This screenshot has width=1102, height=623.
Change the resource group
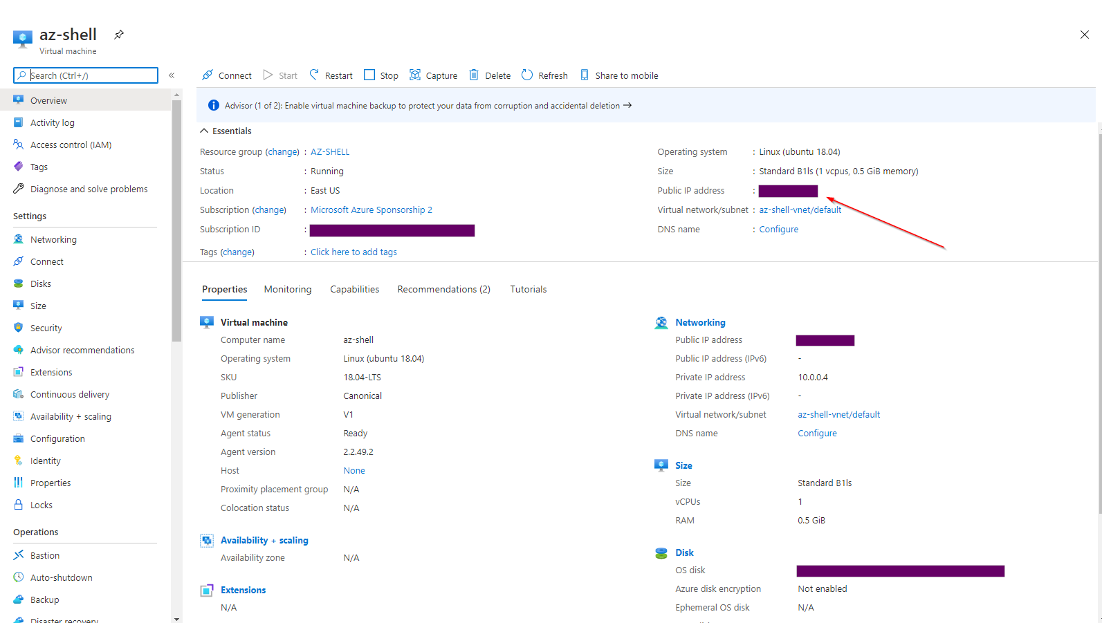[x=283, y=152]
